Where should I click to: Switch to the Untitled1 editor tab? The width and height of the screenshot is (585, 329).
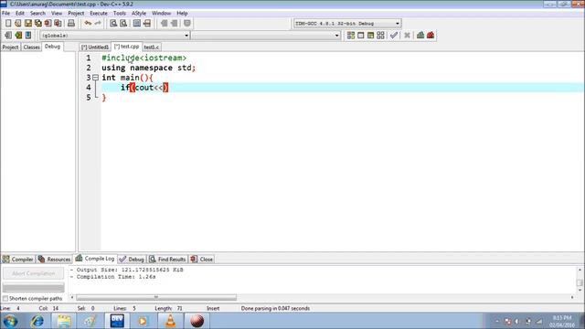pyautogui.click(x=95, y=47)
